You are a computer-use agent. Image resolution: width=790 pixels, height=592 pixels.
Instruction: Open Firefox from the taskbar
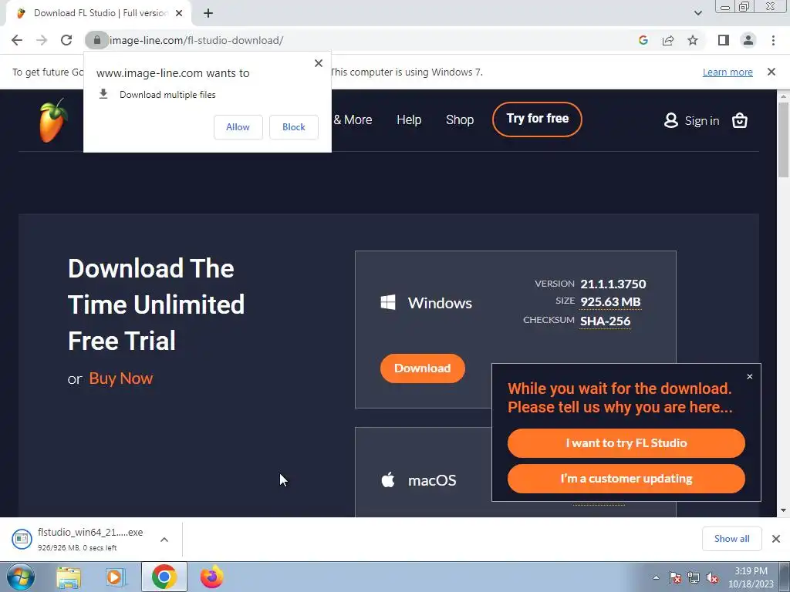pyautogui.click(x=211, y=577)
